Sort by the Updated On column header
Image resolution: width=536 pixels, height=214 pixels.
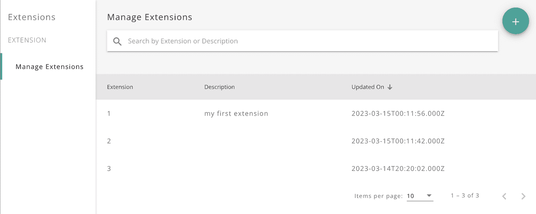(368, 87)
